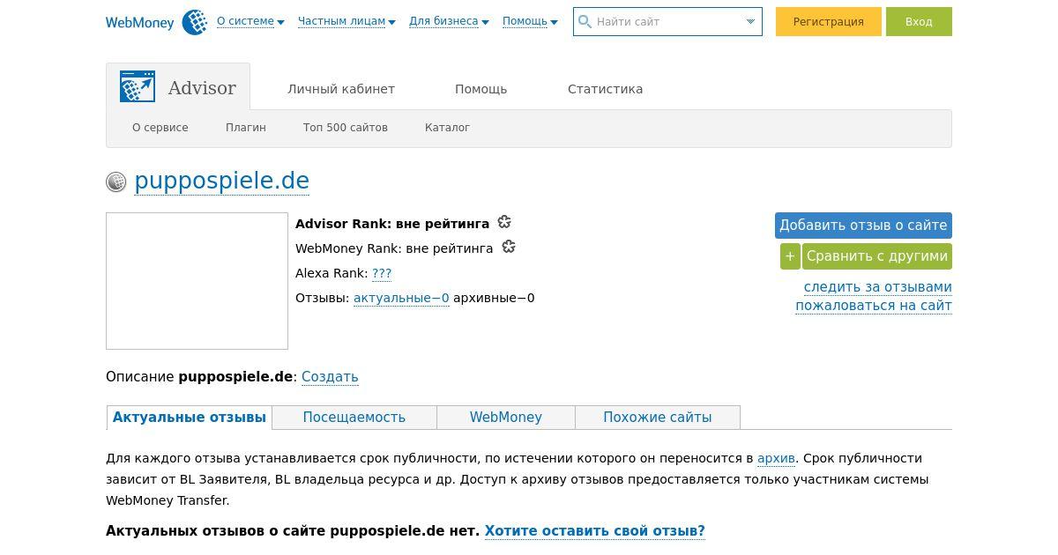Open the search field dropdown arrow

751,21
